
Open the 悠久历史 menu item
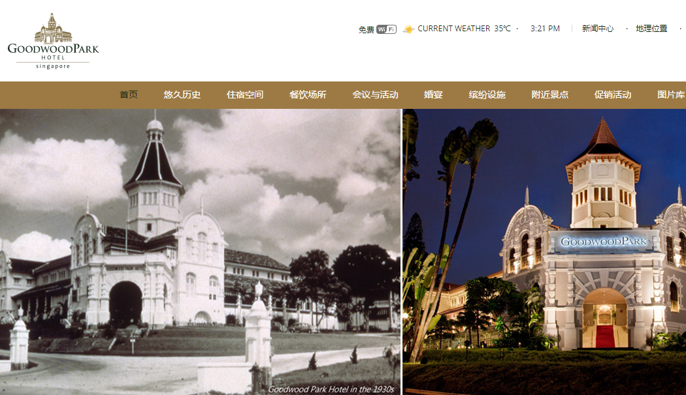(x=182, y=95)
